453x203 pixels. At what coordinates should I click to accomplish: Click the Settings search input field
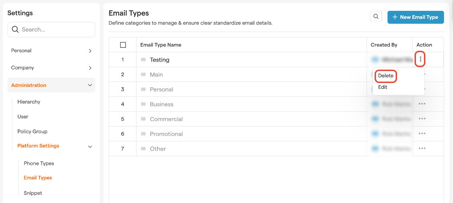point(54,30)
